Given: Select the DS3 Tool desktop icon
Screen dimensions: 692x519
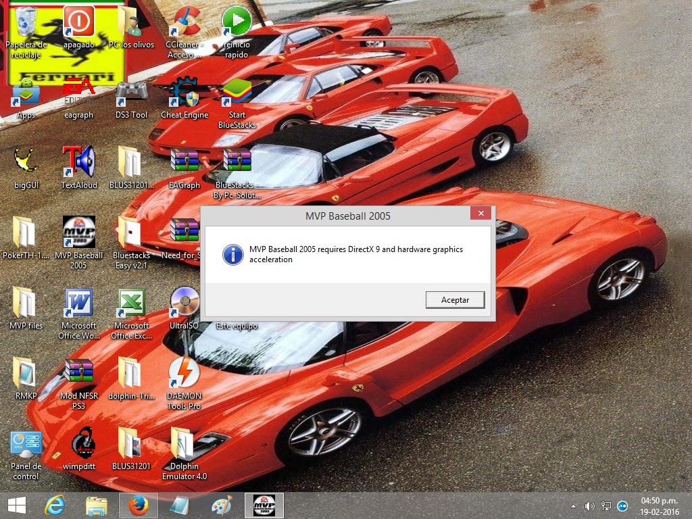Looking at the screenshot, I should pyautogui.click(x=131, y=93).
